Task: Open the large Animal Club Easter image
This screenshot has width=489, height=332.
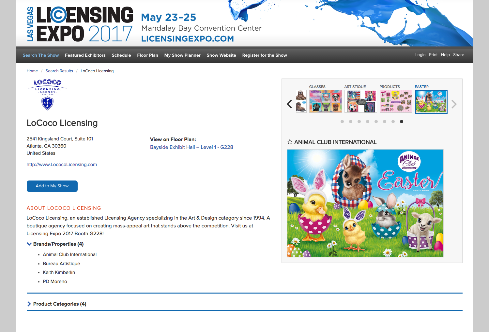Action: tap(365, 203)
